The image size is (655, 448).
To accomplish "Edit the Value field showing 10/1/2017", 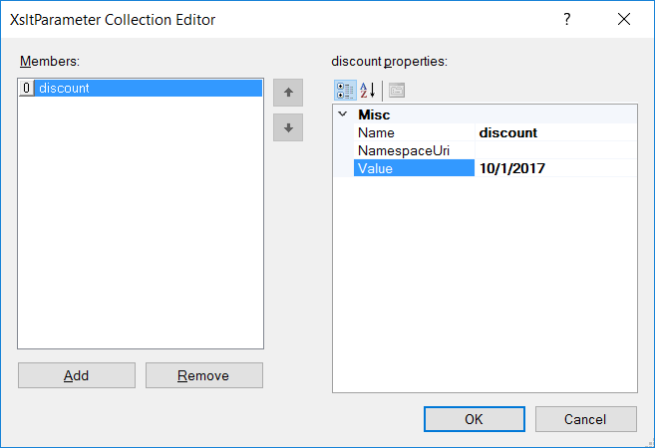I will pos(556,168).
